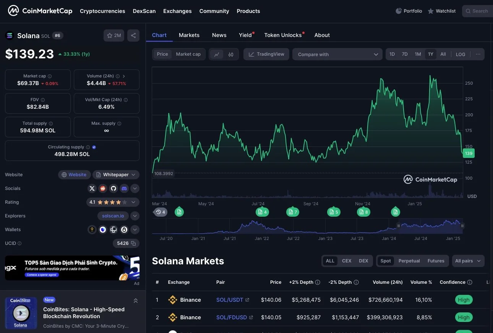Show info icon beside UCID label
This screenshot has width=493, height=333.
(x=19, y=243)
